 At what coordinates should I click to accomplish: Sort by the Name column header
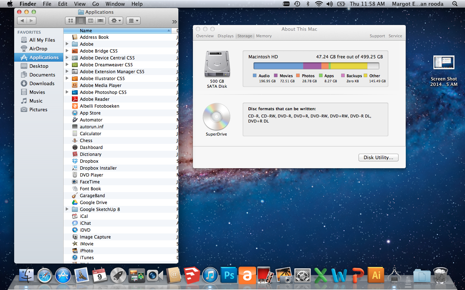[118, 31]
